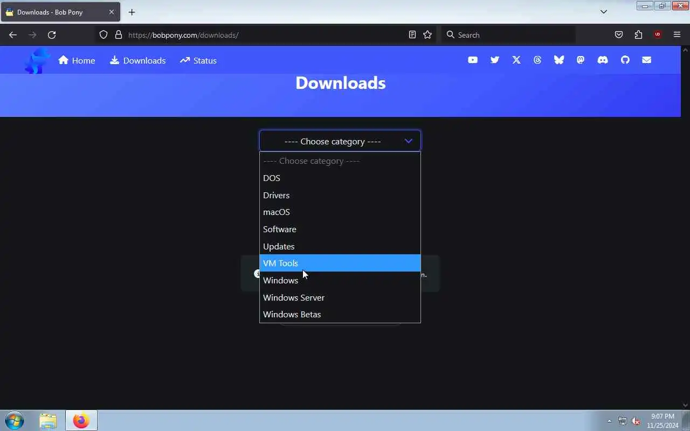Open the Downloads nav link
The height and width of the screenshot is (431, 690).
click(137, 60)
